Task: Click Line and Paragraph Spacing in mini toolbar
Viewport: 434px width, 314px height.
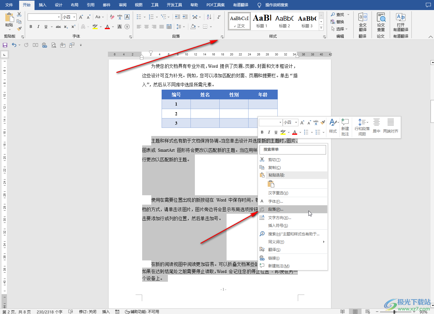Action: click(362, 127)
